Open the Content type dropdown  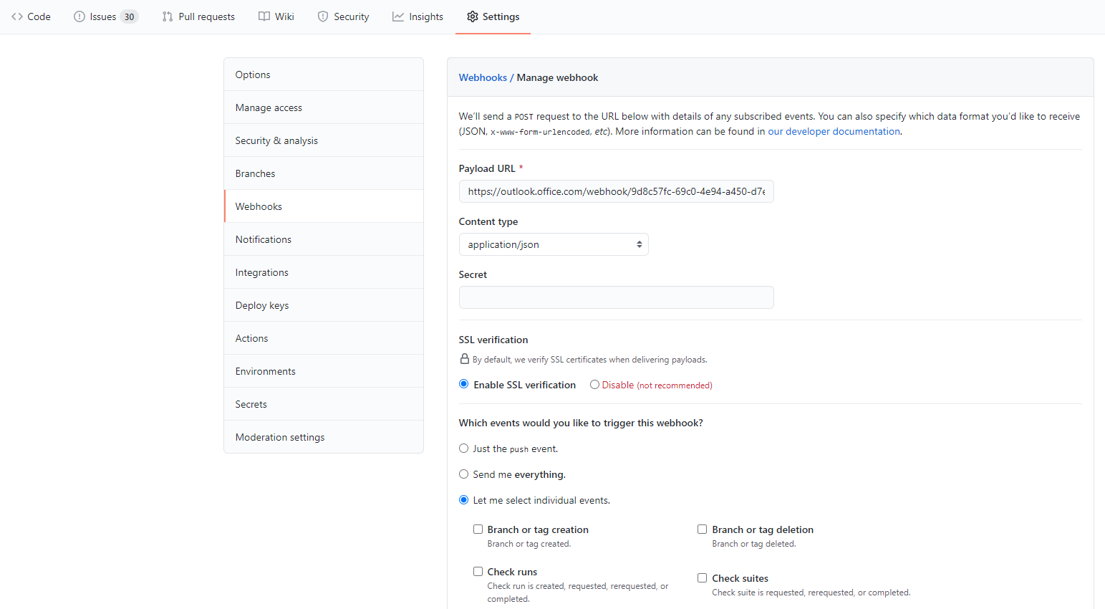[x=554, y=244]
